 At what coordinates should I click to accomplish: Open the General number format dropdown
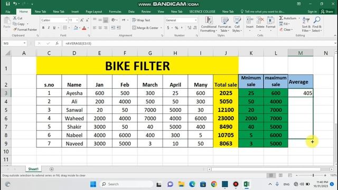(195, 20)
